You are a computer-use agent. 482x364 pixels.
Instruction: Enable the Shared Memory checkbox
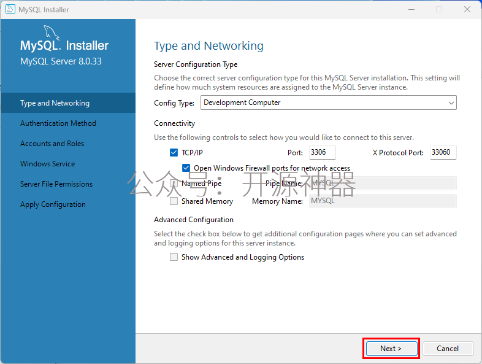tap(174, 201)
